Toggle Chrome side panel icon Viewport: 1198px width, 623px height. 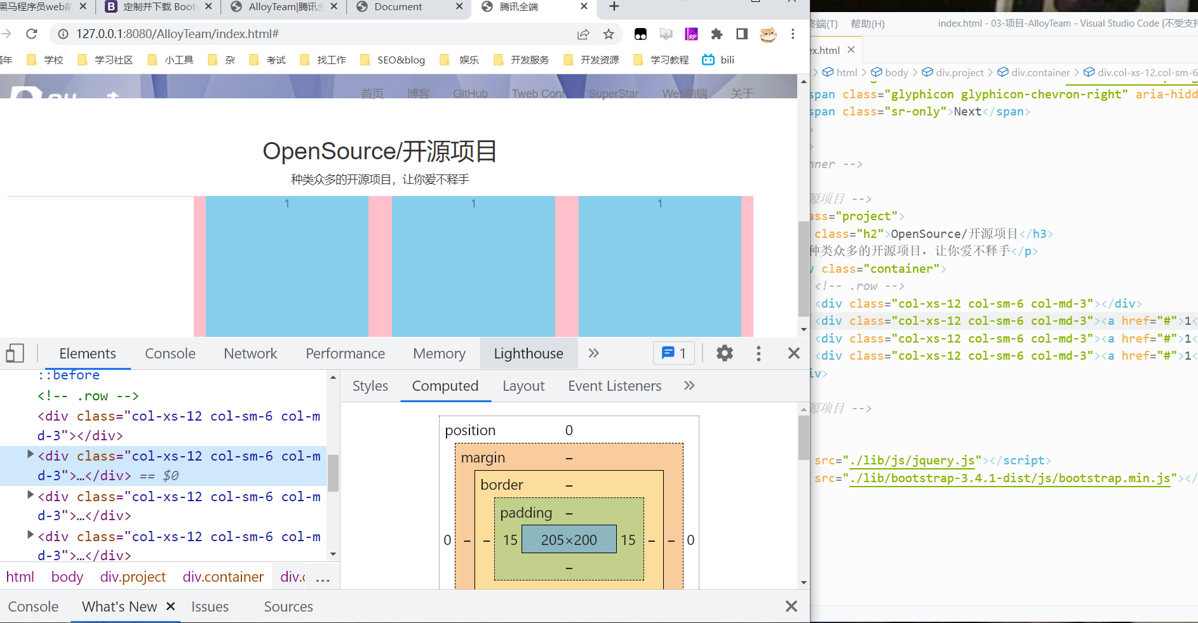click(742, 34)
